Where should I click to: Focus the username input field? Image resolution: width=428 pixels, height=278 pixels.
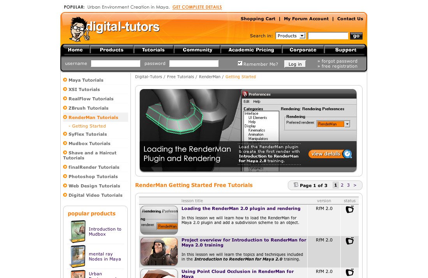click(115, 63)
